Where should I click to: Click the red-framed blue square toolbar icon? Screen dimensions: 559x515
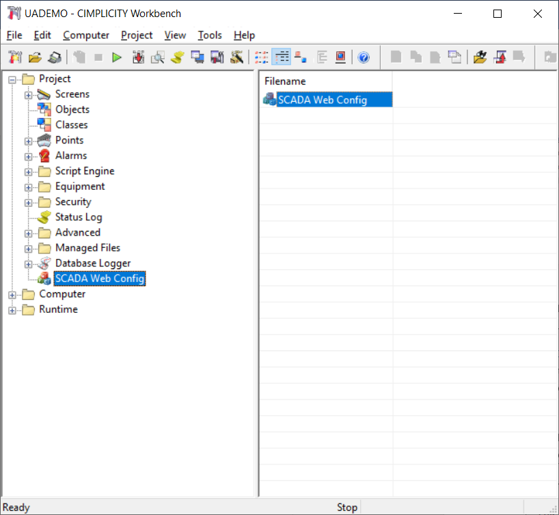[341, 57]
